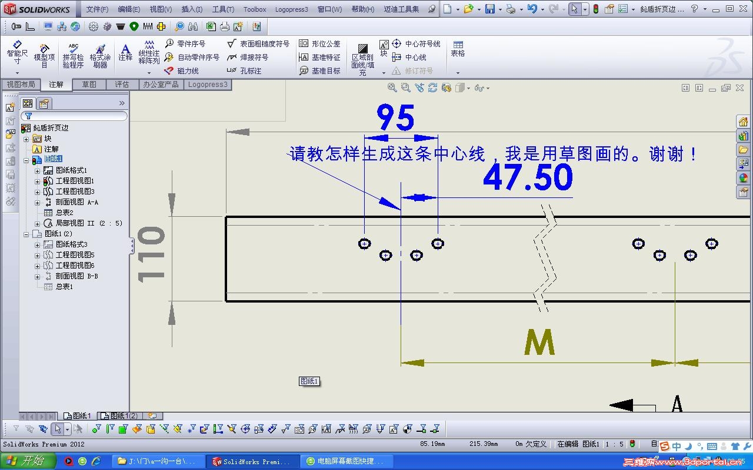Open the 智能尺寸 dropdown arrow

click(17, 73)
